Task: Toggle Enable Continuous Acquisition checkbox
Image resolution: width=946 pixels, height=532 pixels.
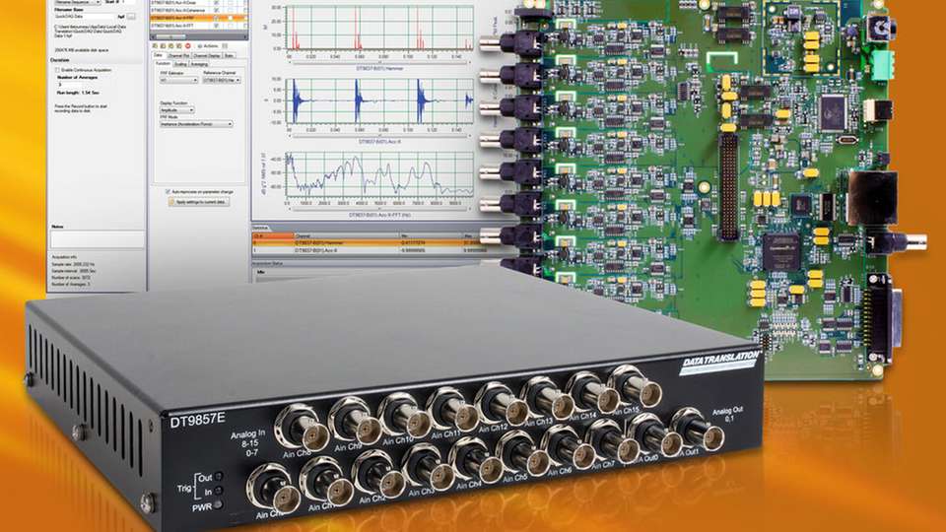Action: (58, 70)
